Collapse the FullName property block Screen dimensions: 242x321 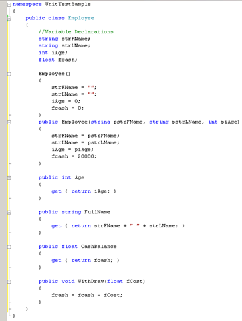pyautogui.click(x=9, y=212)
